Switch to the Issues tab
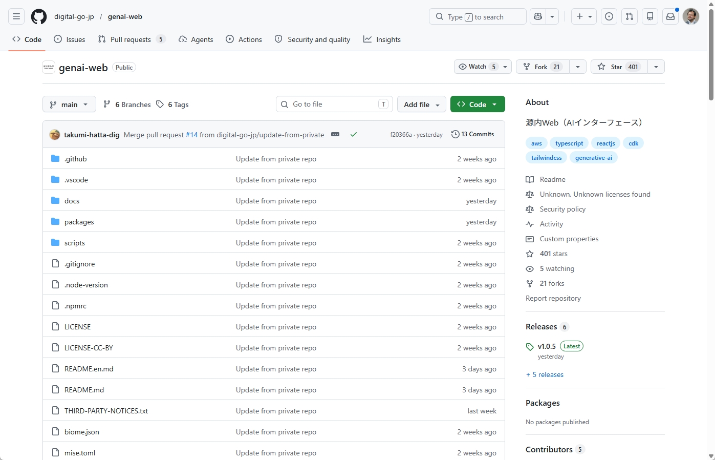 70,39
